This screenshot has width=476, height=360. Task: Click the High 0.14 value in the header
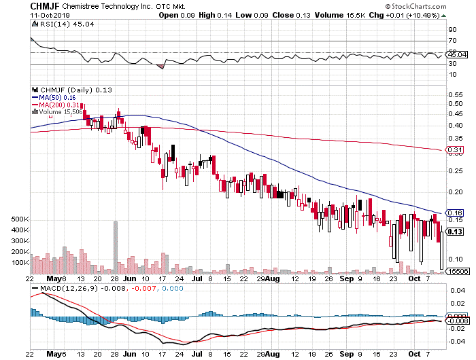(216, 15)
